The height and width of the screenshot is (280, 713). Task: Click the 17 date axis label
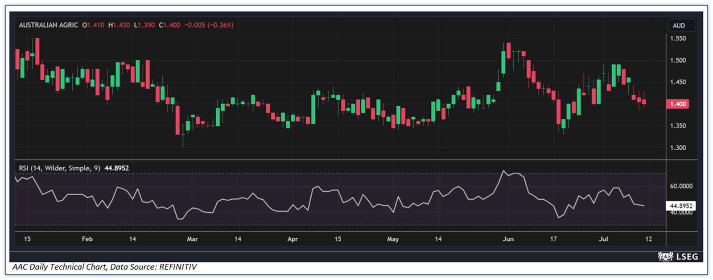point(553,239)
